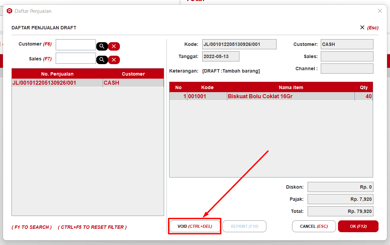Click the Sales search magnifier icon
Screen dimensions: 390x245
click(102, 60)
